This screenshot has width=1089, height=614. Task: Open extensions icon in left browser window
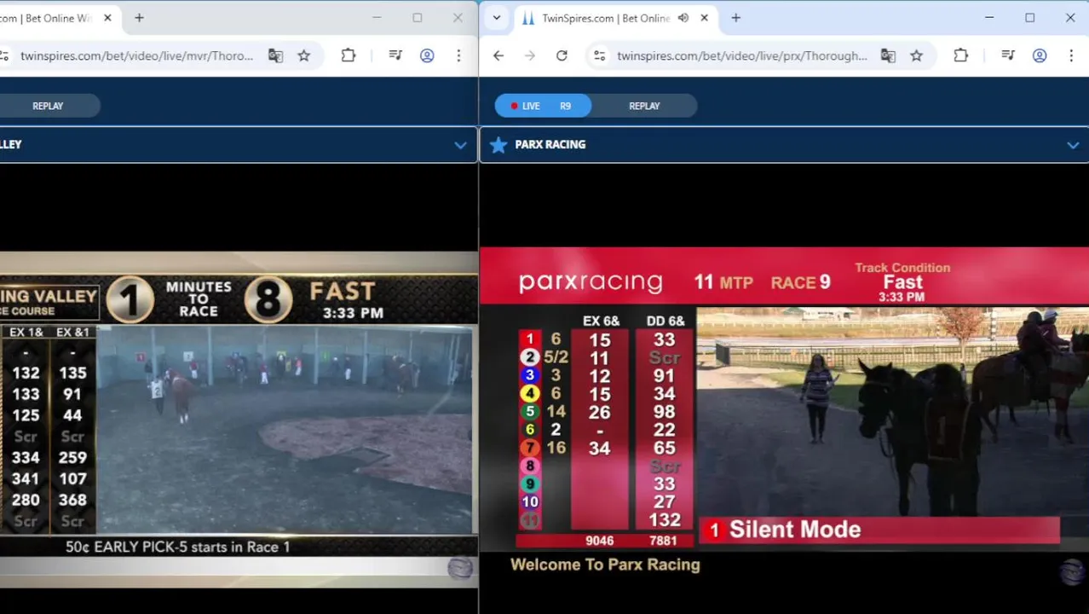click(348, 55)
